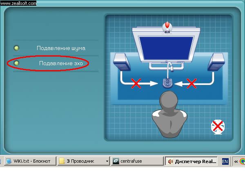Image resolution: width=245 pixels, height=184 pixels.
Task: Expand hidden tray icons chevron
Action: click(x=236, y=161)
